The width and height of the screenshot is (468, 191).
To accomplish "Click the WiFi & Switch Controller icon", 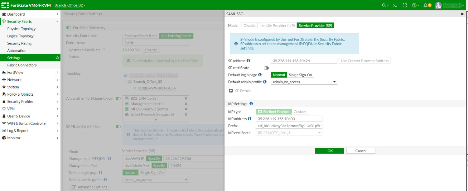I will click(x=4, y=123).
